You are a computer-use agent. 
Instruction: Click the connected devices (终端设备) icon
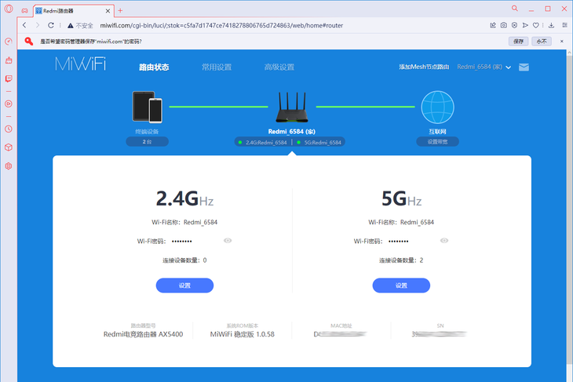147,107
